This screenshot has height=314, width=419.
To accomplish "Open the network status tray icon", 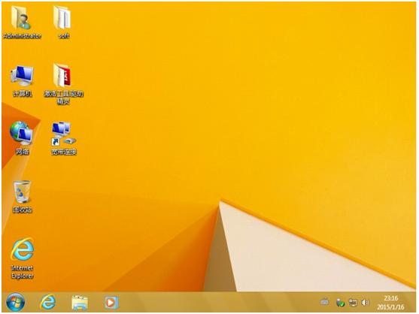I will (x=353, y=303).
